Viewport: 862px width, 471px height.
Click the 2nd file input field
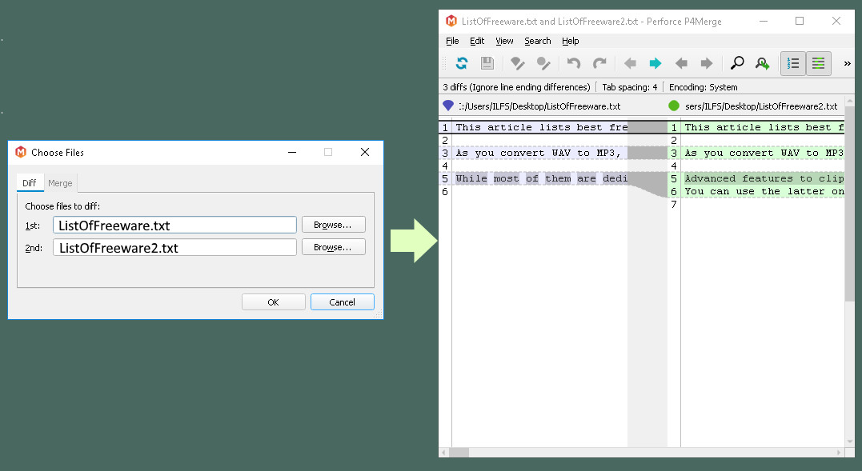[x=174, y=248]
